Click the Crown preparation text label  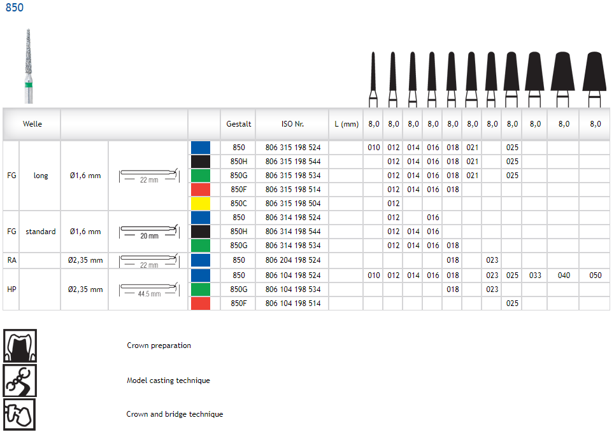159,345
